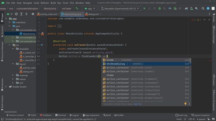Image resolution: width=216 pixels, height=121 pixels.
Task: Click the gray Stop square icon
Action: click(180, 8)
